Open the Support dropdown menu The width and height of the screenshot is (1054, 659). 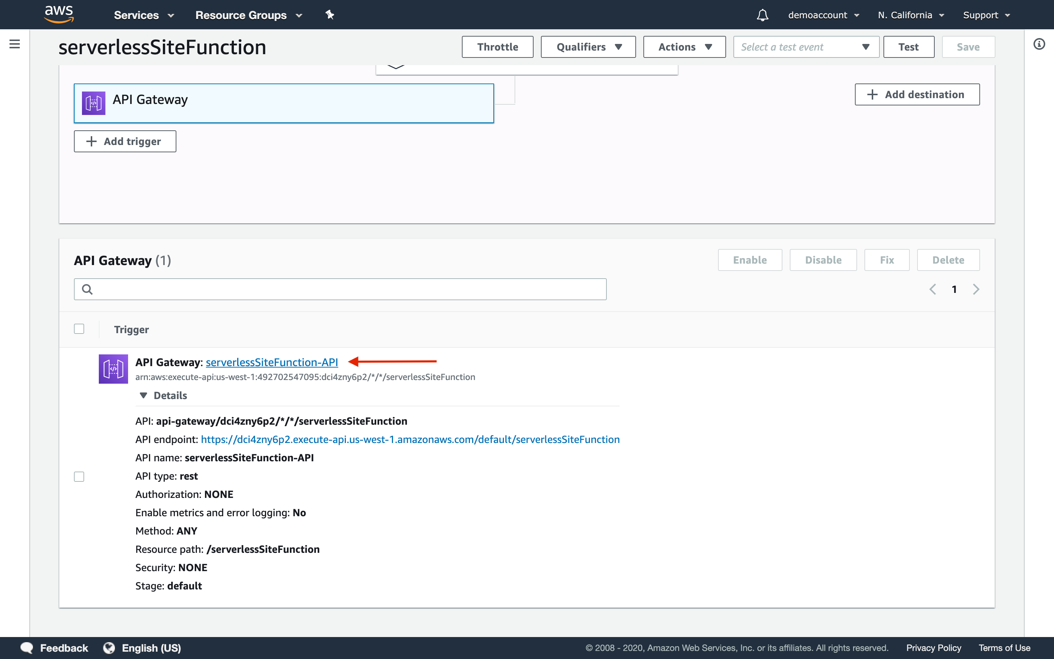pos(986,15)
